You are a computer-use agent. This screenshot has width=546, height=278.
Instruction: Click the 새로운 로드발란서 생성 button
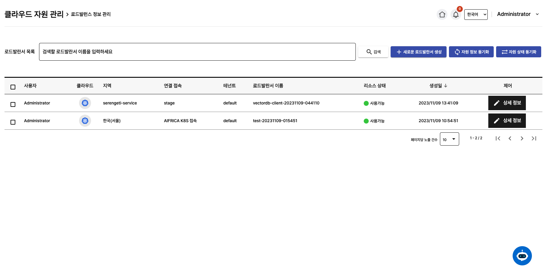pos(418,52)
